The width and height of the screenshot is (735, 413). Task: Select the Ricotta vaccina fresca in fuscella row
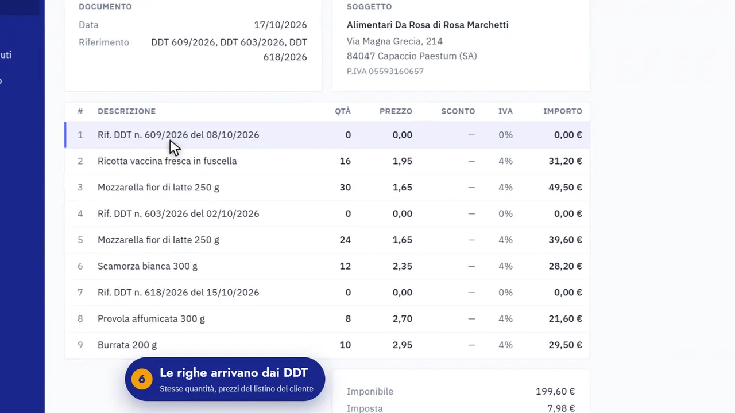point(327,161)
